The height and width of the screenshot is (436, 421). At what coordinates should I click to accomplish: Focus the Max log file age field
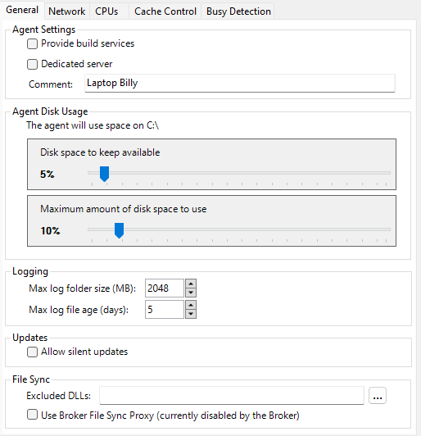[165, 309]
